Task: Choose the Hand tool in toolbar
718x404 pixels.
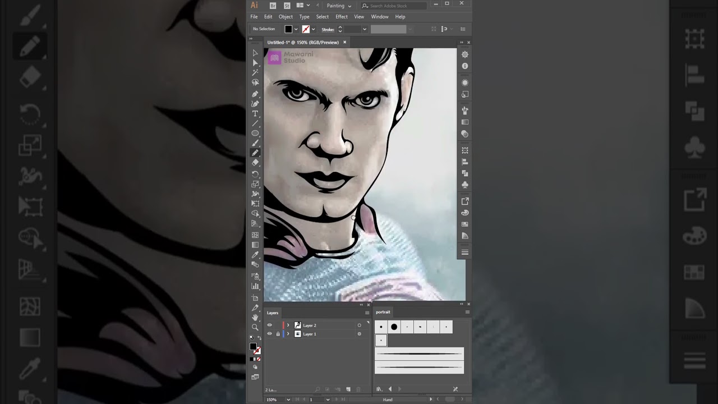Action: pyautogui.click(x=255, y=318)
